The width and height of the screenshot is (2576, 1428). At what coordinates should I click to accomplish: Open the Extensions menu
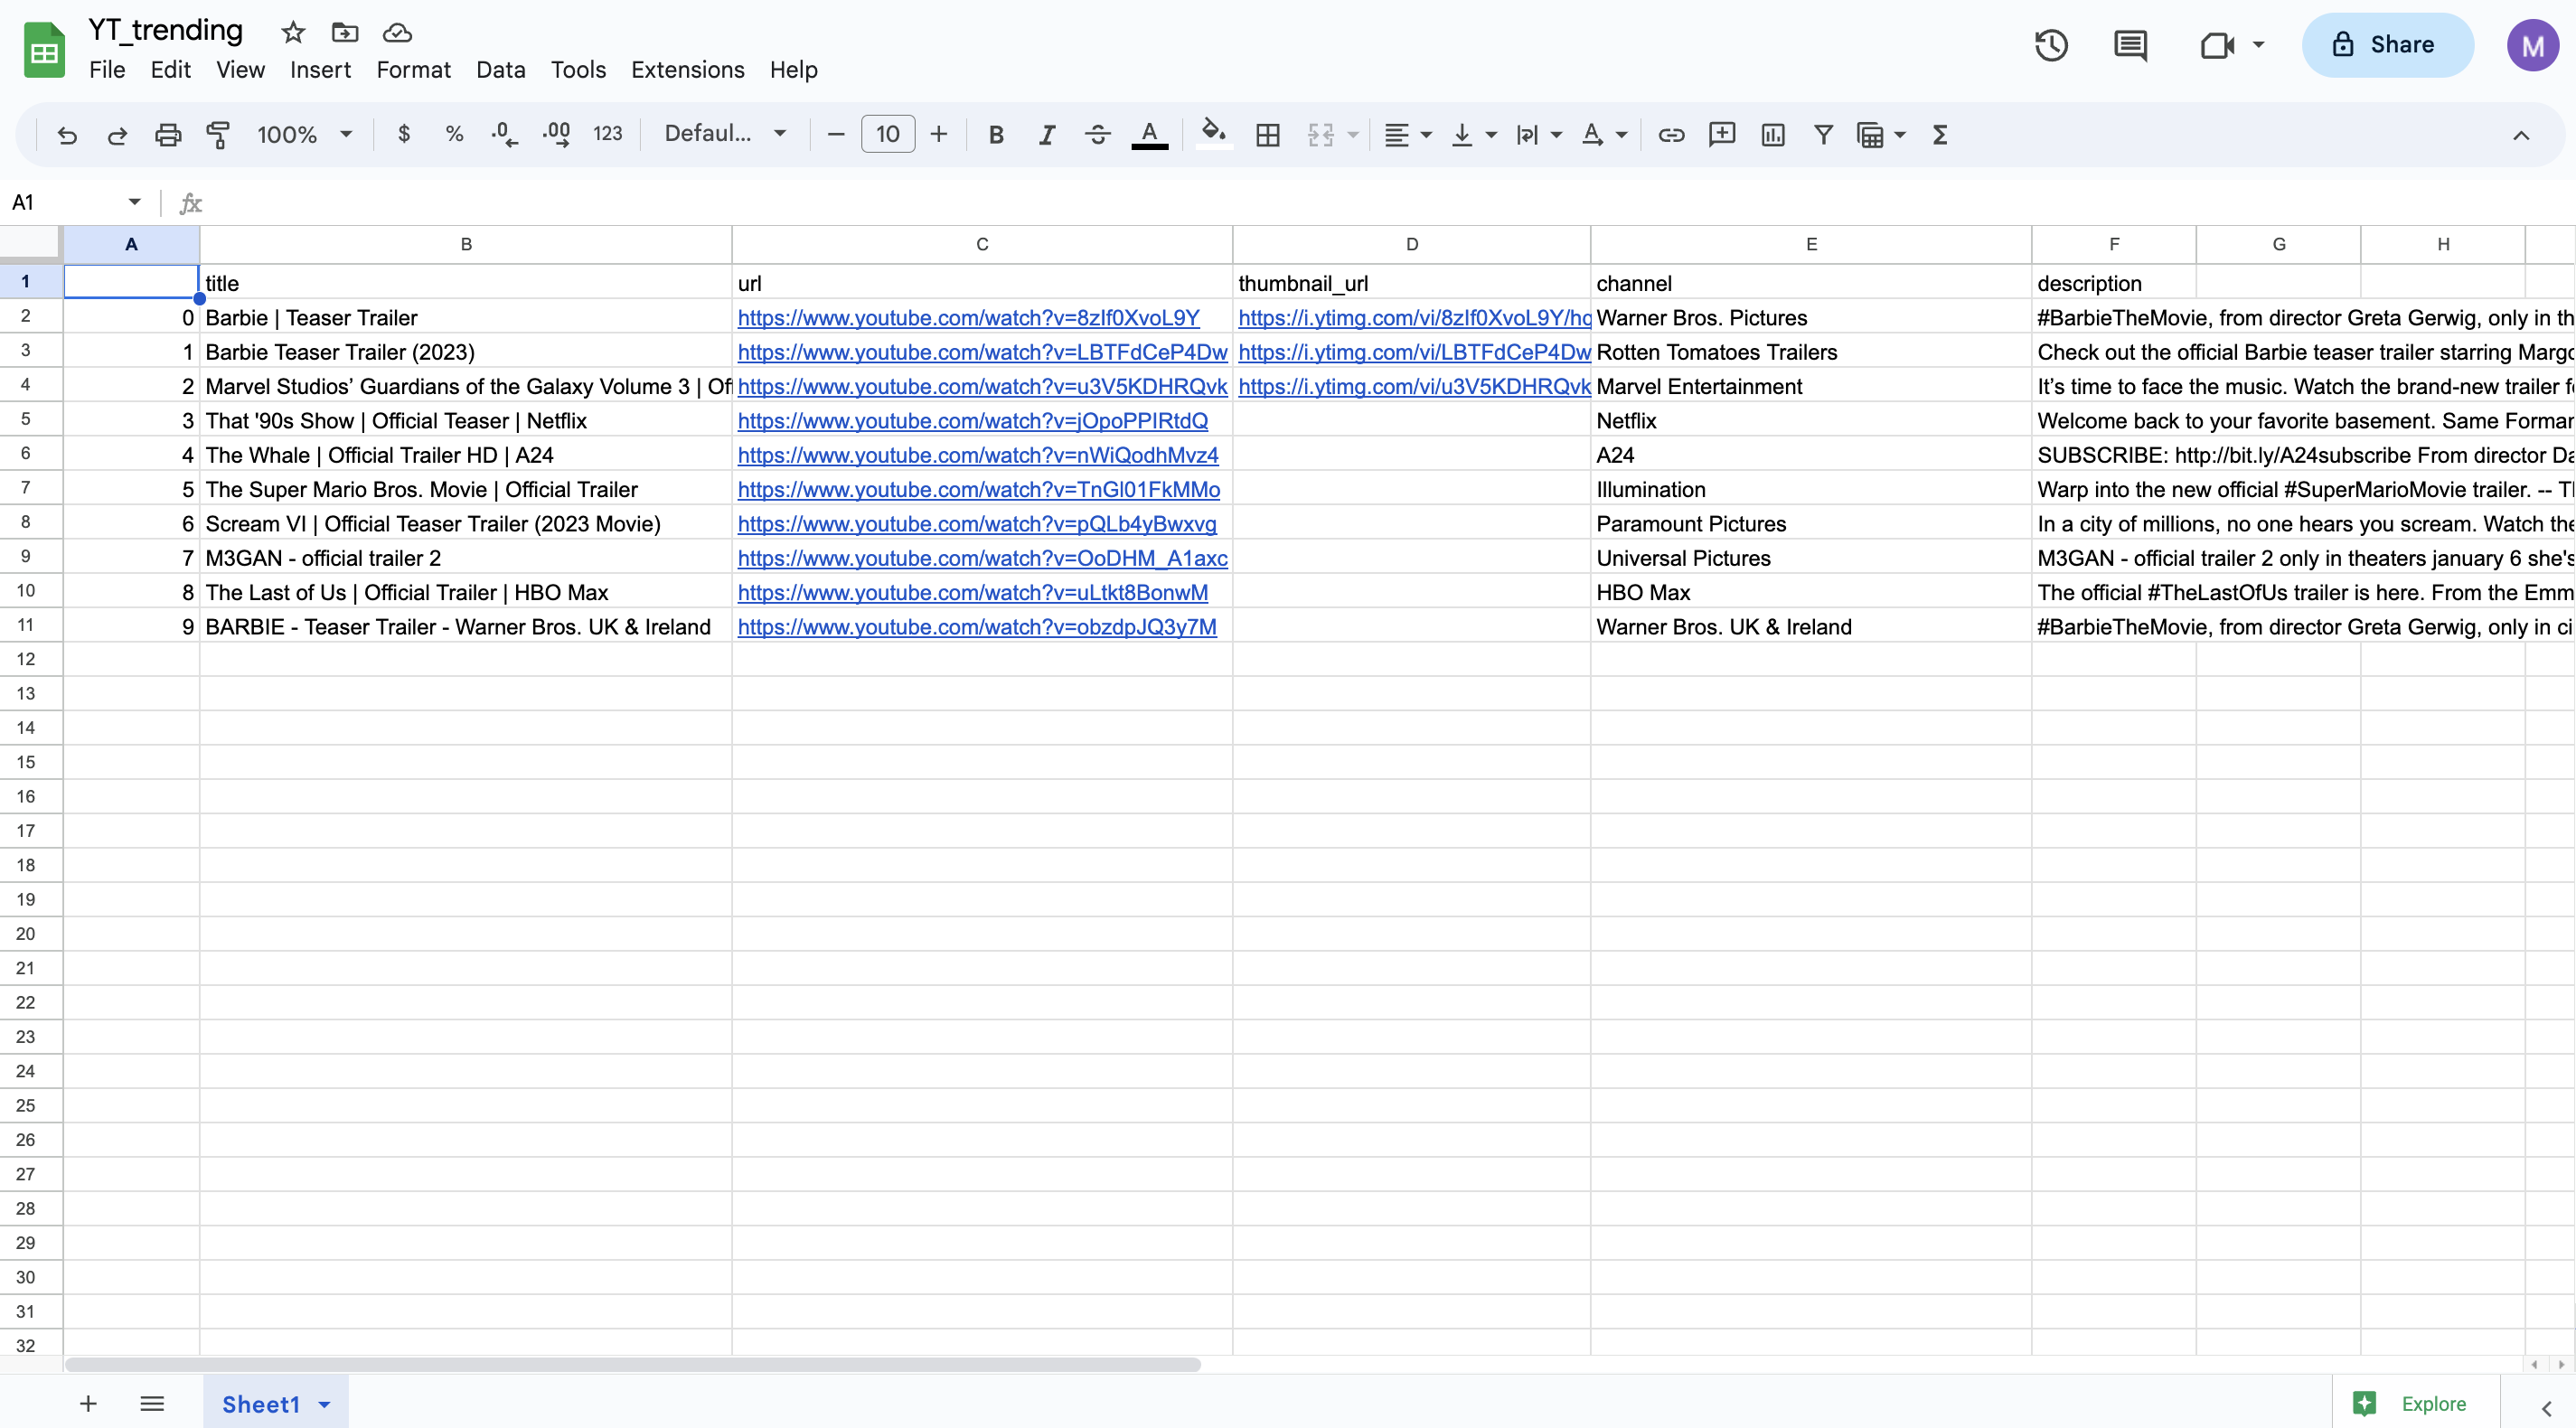point(688,70)
